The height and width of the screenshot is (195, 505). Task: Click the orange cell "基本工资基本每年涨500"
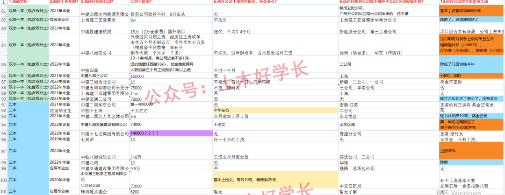pos(472,11)
